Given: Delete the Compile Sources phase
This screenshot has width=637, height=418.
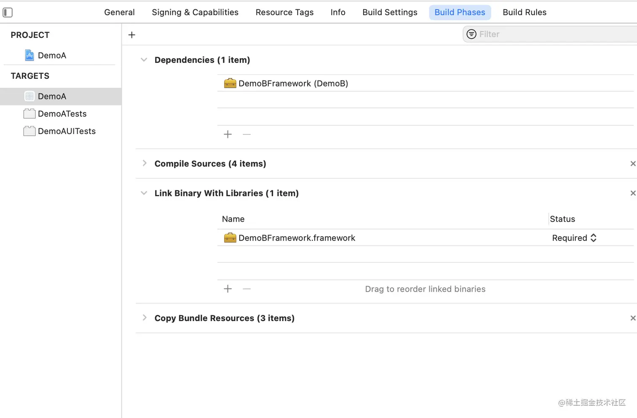Looking at the screenshot, I should pos(633,163).
